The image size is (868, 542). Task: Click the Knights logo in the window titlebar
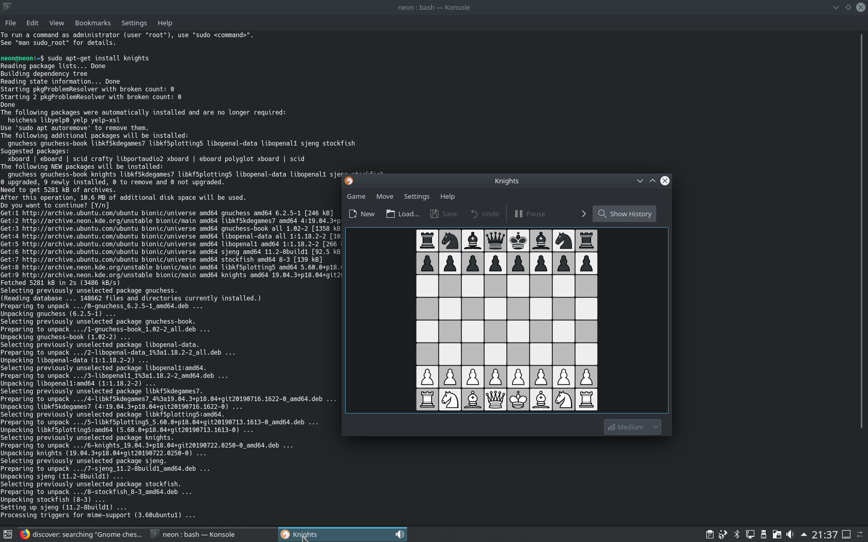[349, 181]
